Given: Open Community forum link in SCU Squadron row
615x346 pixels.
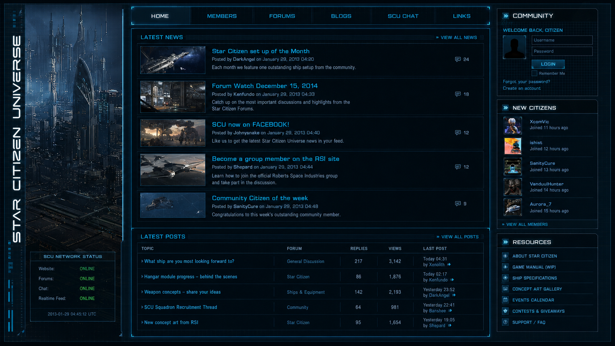Looking at the screenshot, I should [x=298, y=308].
